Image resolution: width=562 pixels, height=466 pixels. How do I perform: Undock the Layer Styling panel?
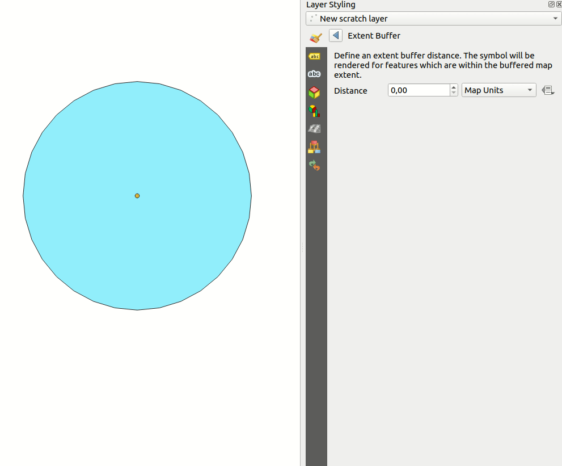pyautogui.click(x=551, y=4)
